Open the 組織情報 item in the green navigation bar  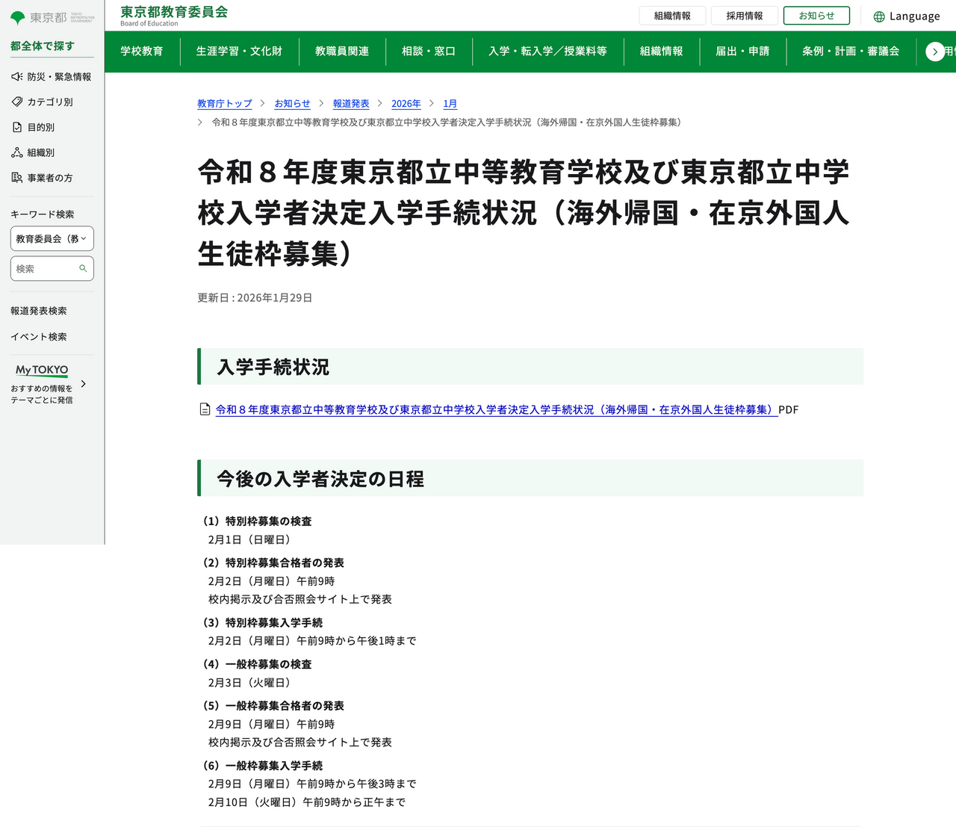pos(661,52)
